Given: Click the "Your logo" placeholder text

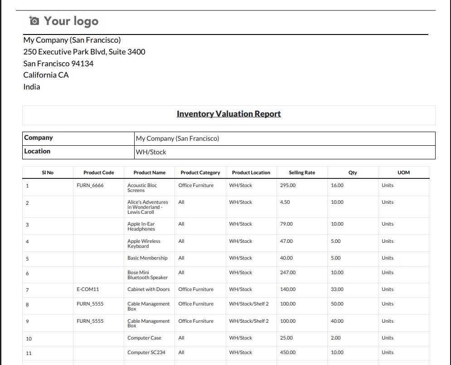Looking at the screenshot, I should [71, 21].
